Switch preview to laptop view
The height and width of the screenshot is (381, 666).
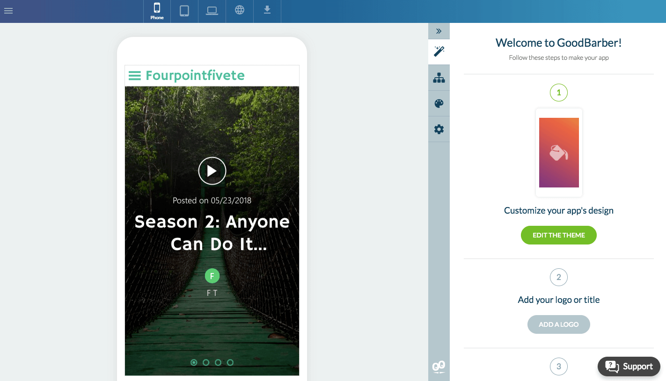pos(212,11)
